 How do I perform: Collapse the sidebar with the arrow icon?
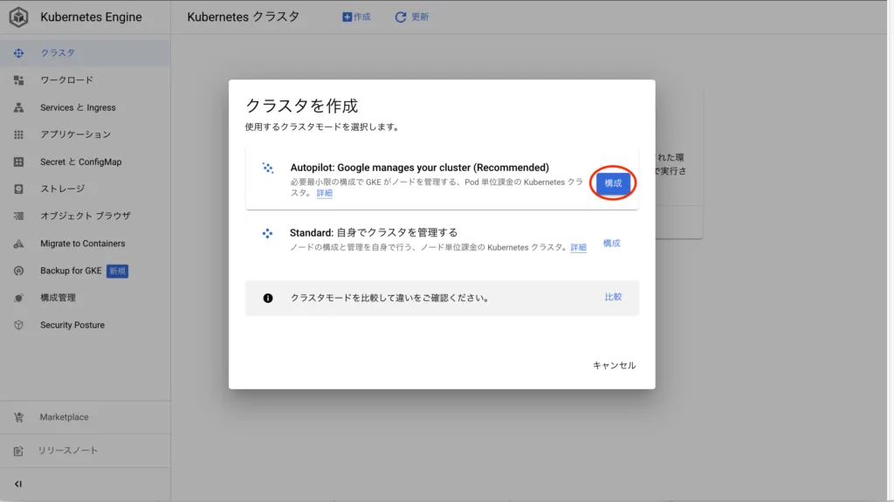point(18,484)
